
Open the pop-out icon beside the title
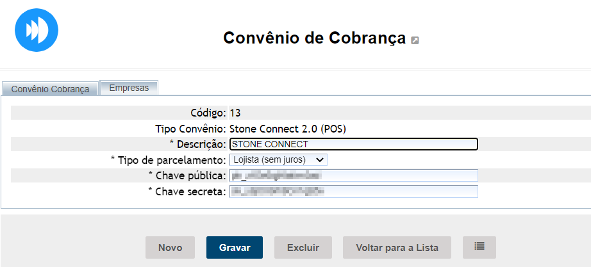pos(415,40)
